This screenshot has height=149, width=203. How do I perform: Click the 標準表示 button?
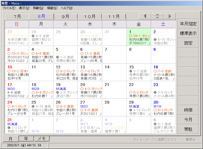[x=188, y=33]
